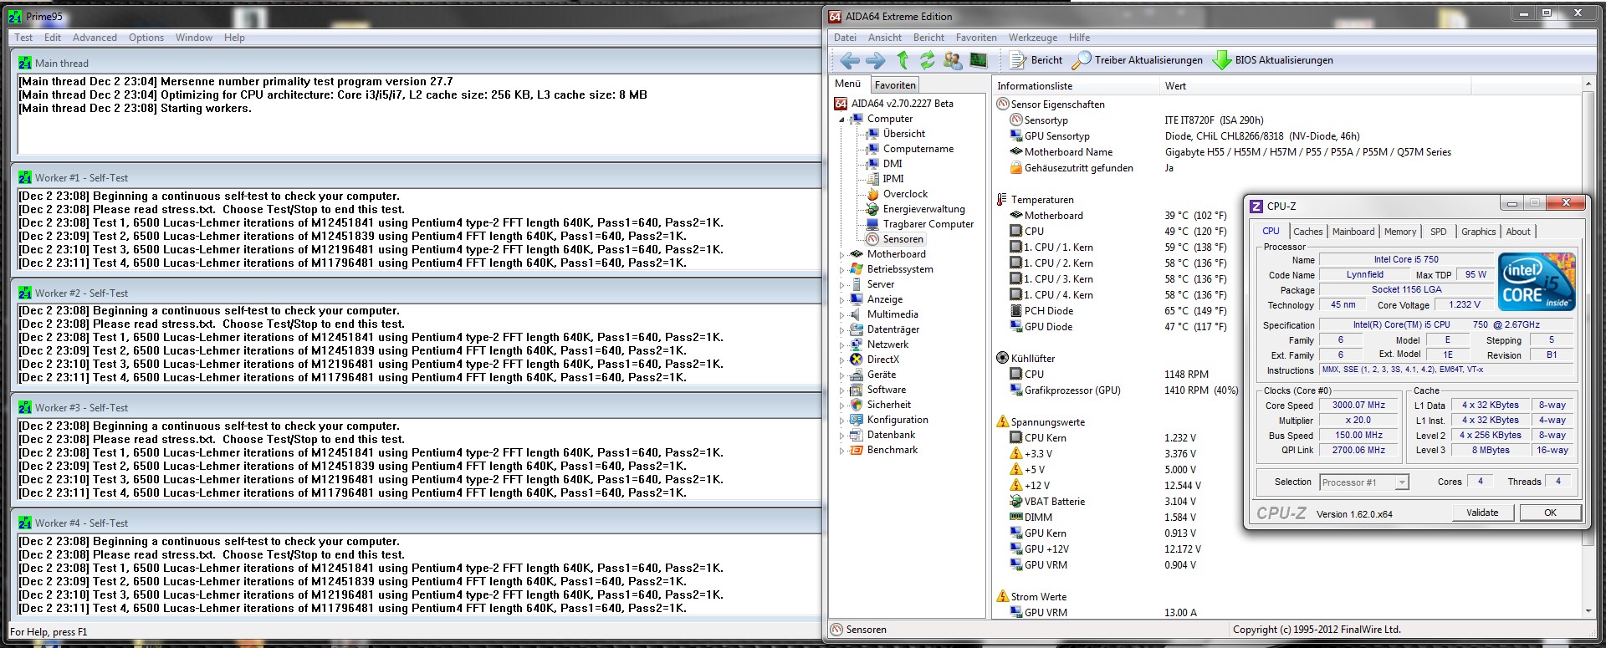Switch to the Favoriten tab
Image resolution: width=1606 pixels, height=648 pixels.
point(894,85)
